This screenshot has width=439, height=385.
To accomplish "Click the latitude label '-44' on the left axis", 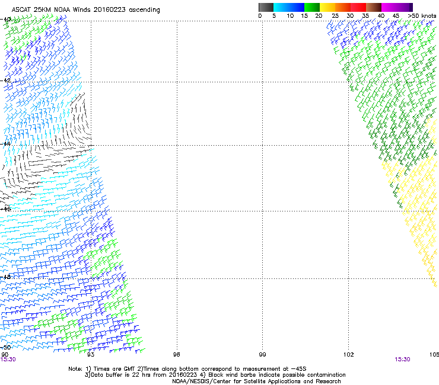I will click(5, 144).
